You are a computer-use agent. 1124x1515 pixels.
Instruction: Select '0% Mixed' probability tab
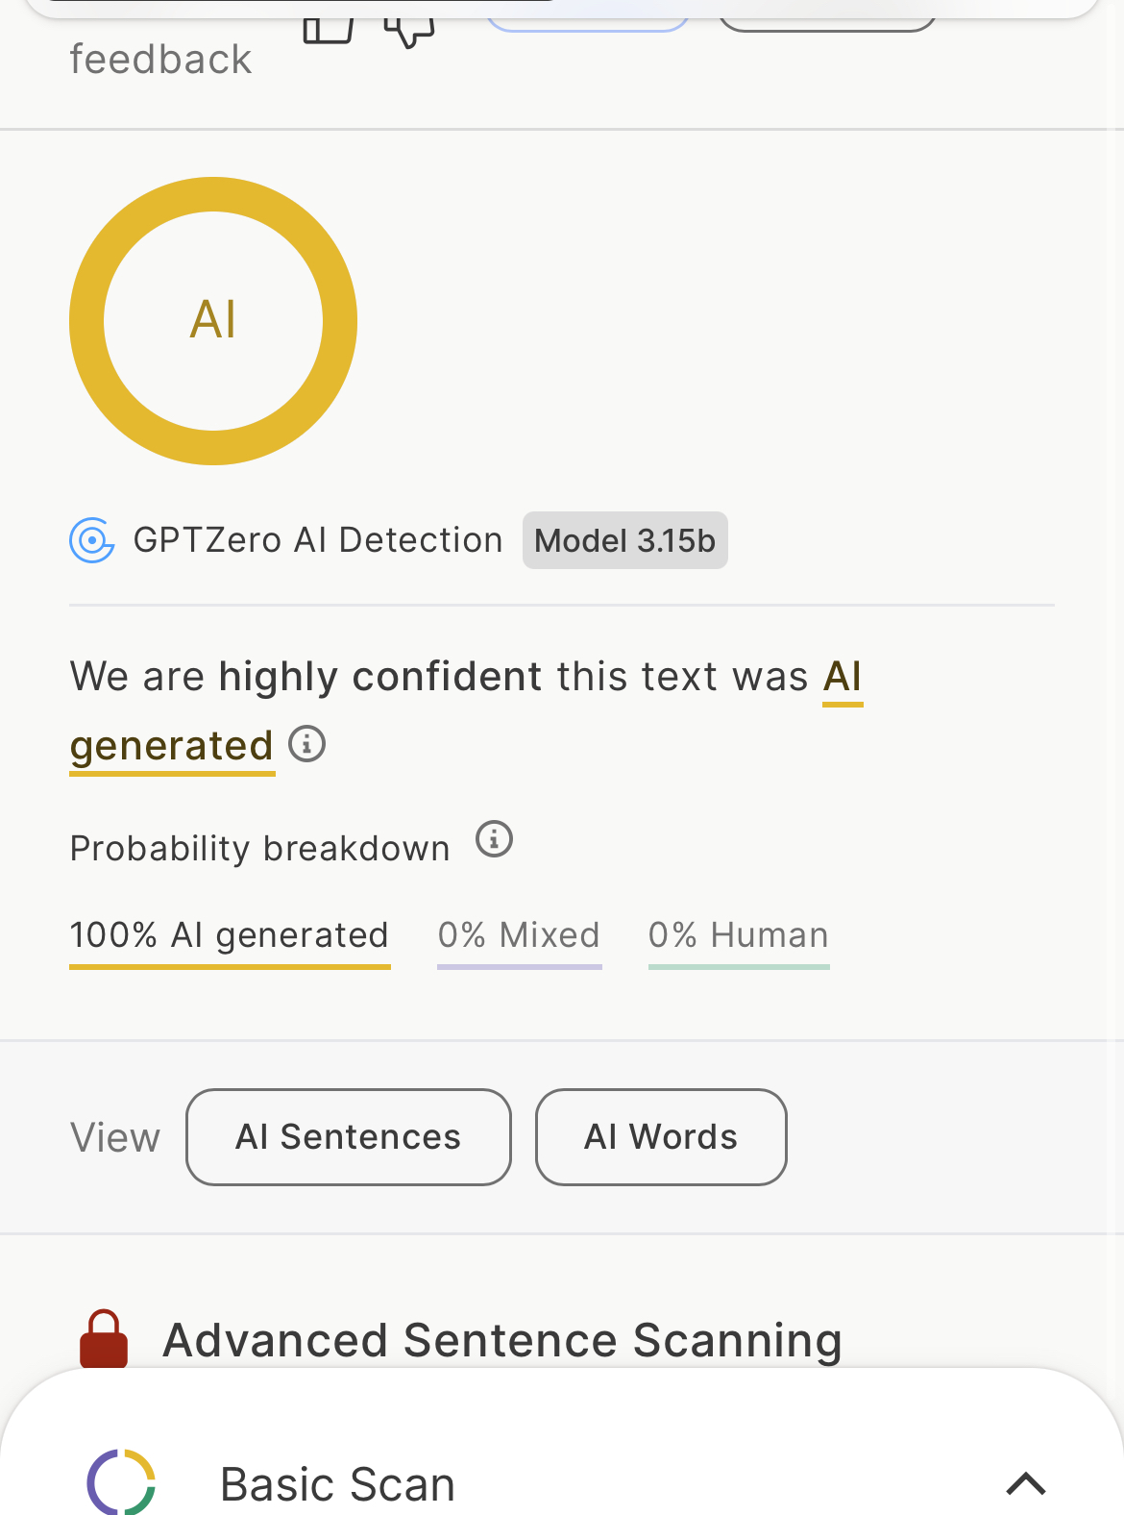(x=519, y=935)
